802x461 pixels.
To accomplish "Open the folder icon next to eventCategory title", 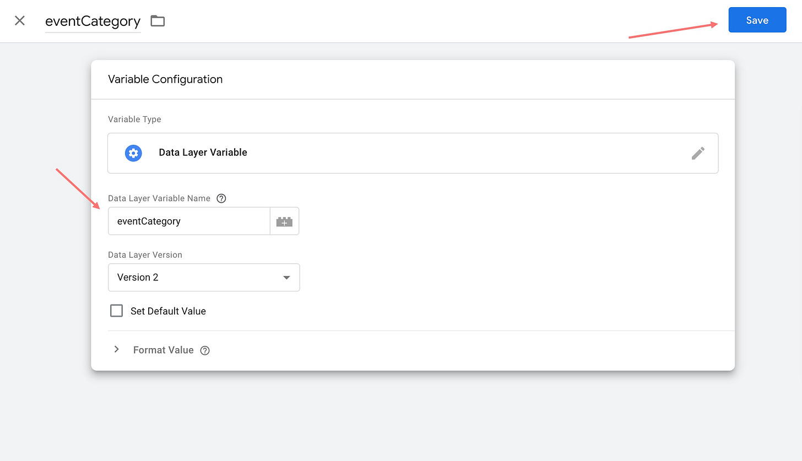I will [158, 21].
